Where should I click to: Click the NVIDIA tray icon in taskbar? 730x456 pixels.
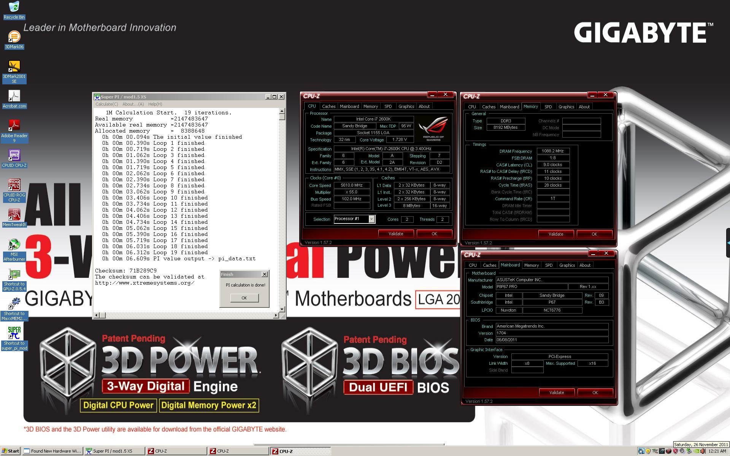(x=696, y=451)
